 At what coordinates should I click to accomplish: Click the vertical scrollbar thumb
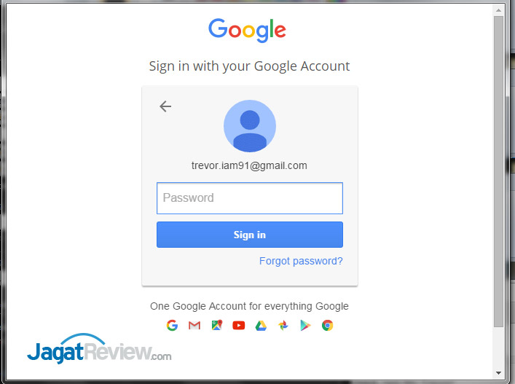click(498, 171)
